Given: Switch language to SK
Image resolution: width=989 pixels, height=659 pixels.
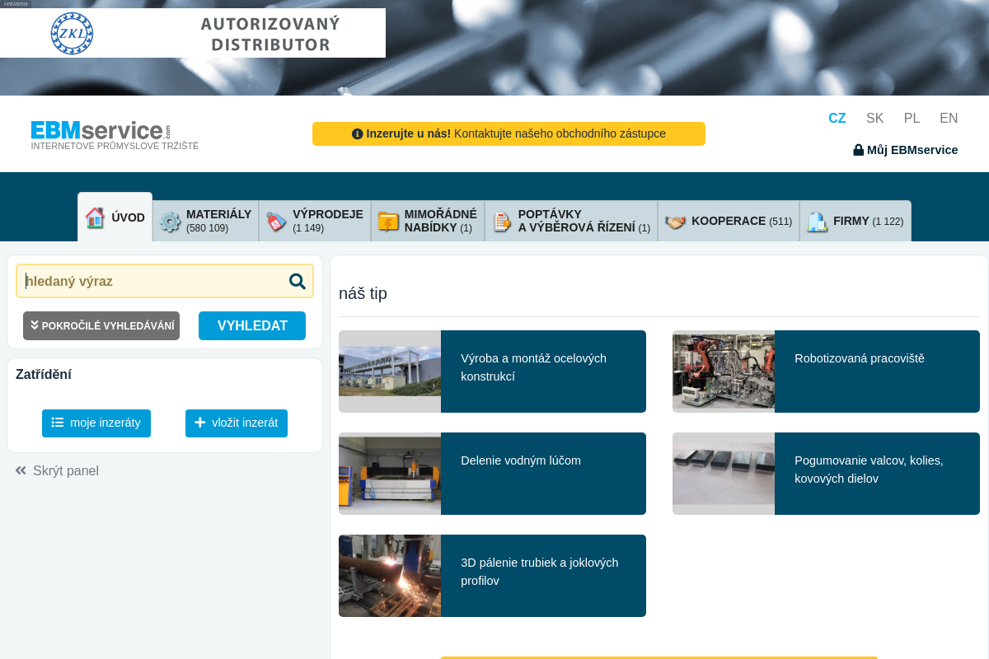Looking at the screenshot, I should pos(875,118).
